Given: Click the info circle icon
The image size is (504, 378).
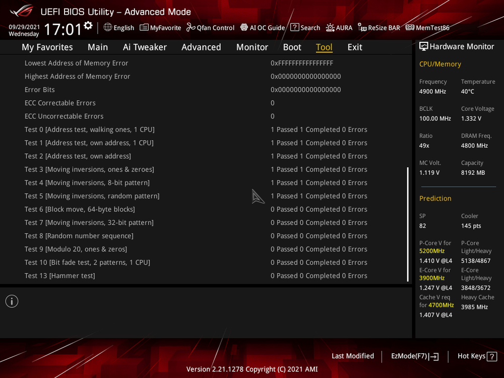Looking at the screenshot, I should (12, 301).
